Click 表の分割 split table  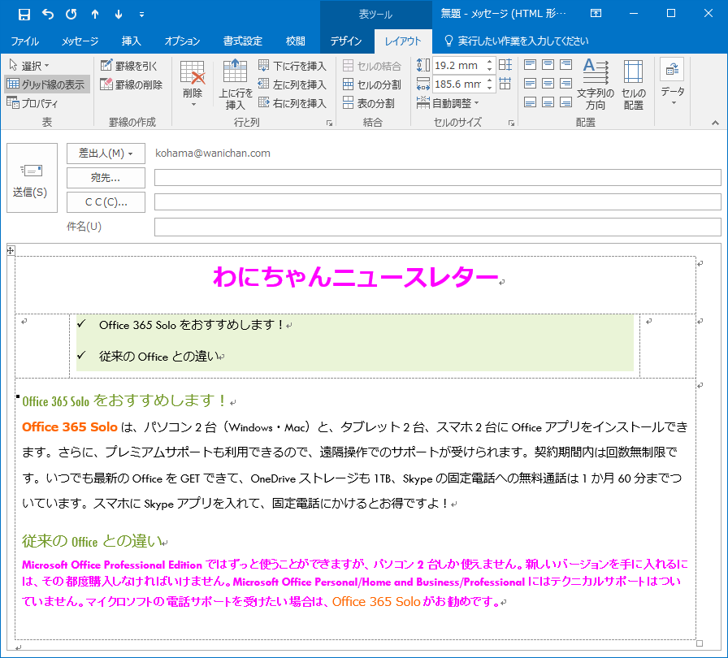click(369, 103)
